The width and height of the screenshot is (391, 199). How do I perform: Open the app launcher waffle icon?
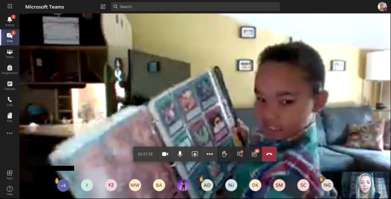pos(10,6)
